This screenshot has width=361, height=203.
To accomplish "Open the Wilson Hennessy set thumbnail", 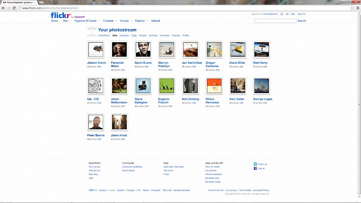I will (x=214, y=86).
